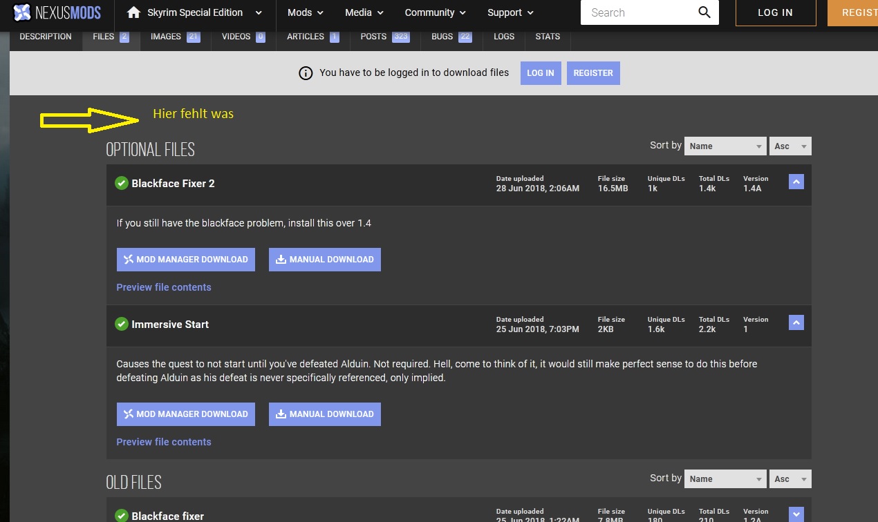Image resolution: width=878 pixels, height=522 pixels.
Task: Click green checkmark icon beside old Blackface fixer
Action: click(122, 515)
